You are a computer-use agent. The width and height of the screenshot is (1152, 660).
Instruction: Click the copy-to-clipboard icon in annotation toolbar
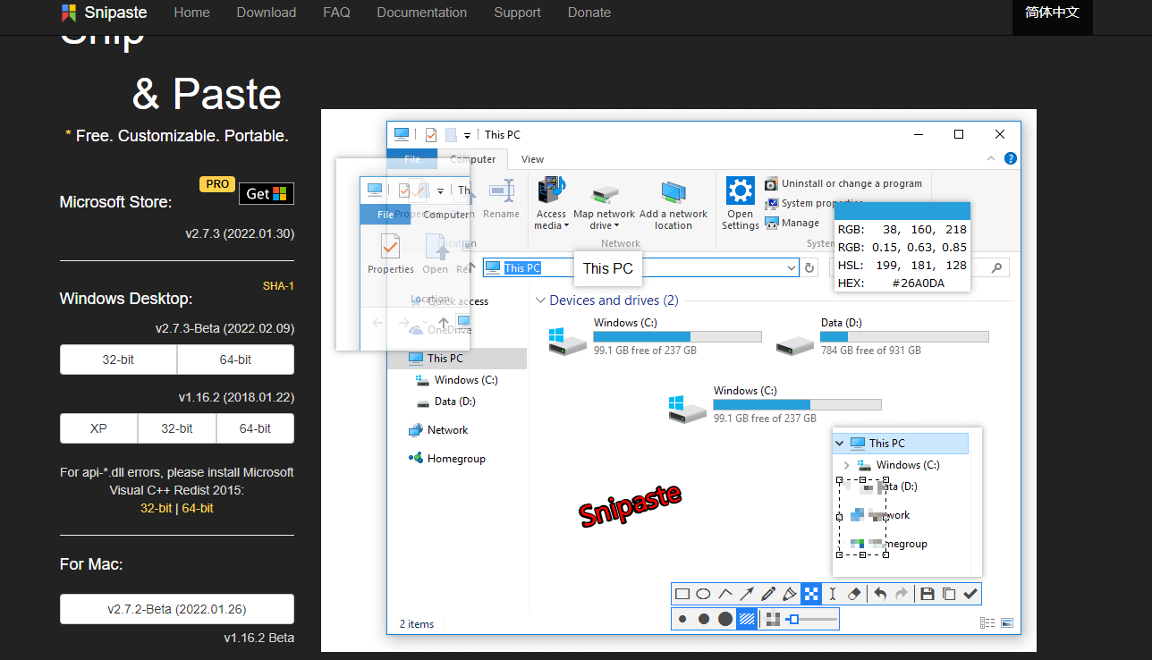pos(949,593)
